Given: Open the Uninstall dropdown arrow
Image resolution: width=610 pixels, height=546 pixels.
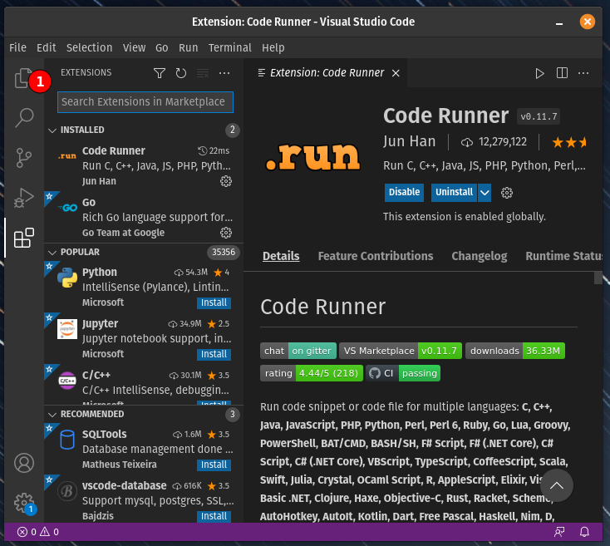Looking at the screenshot, I should point(485,193).
